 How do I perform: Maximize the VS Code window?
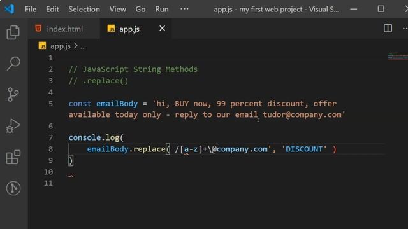point(381,9)
